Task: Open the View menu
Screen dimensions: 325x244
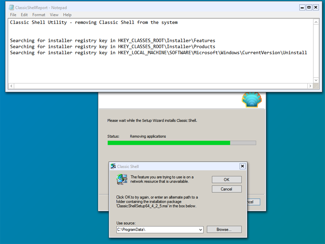Action: (54, 15)
